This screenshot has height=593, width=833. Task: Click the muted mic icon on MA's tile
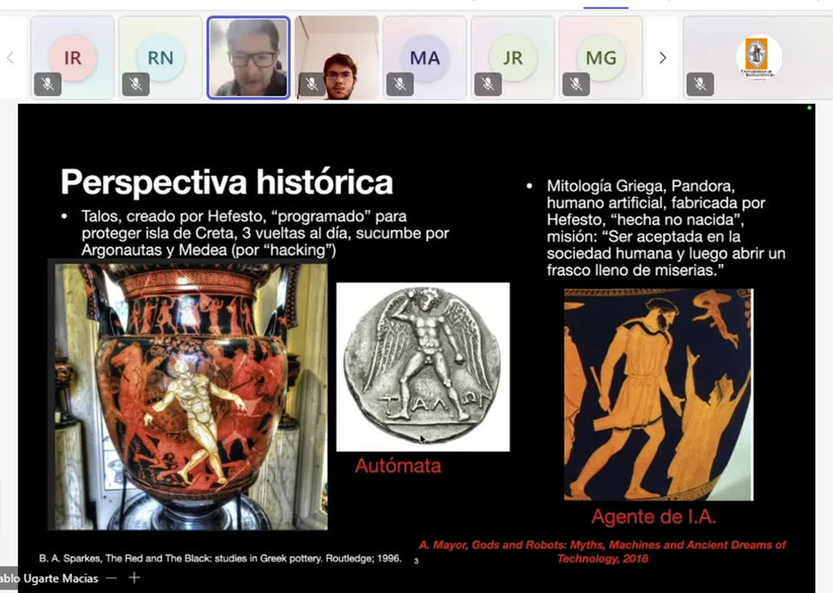(x=399, y=84)
